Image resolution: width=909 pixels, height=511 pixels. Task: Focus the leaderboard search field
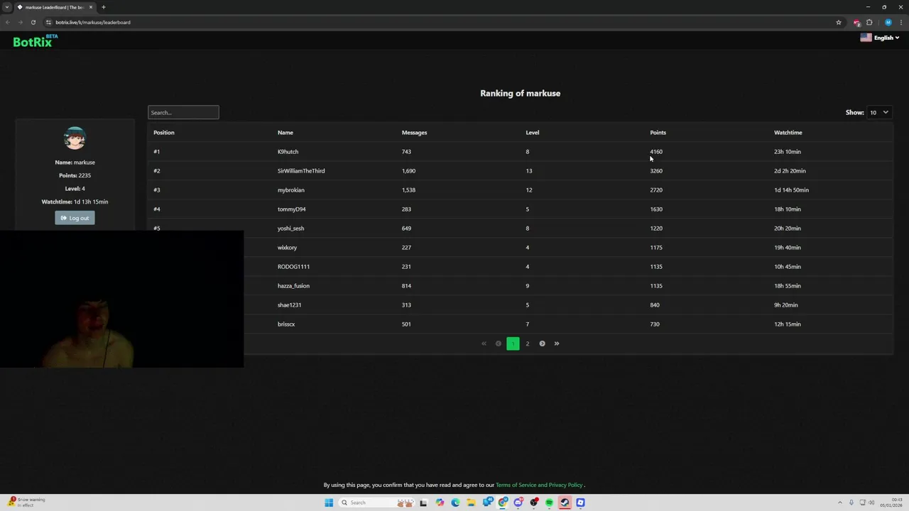point(183,112)
